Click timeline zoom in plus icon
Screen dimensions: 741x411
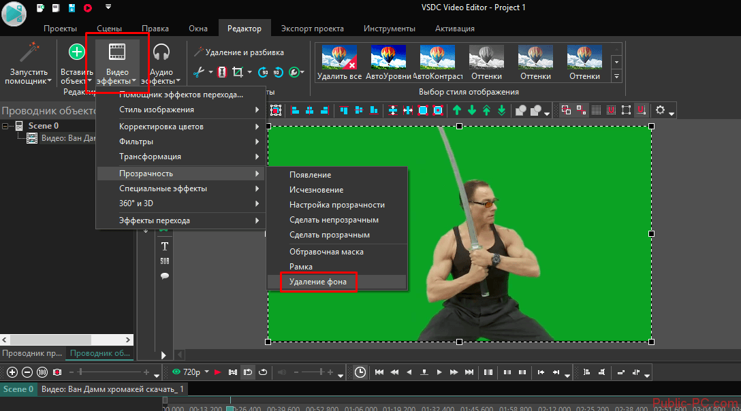coord(12,372)
